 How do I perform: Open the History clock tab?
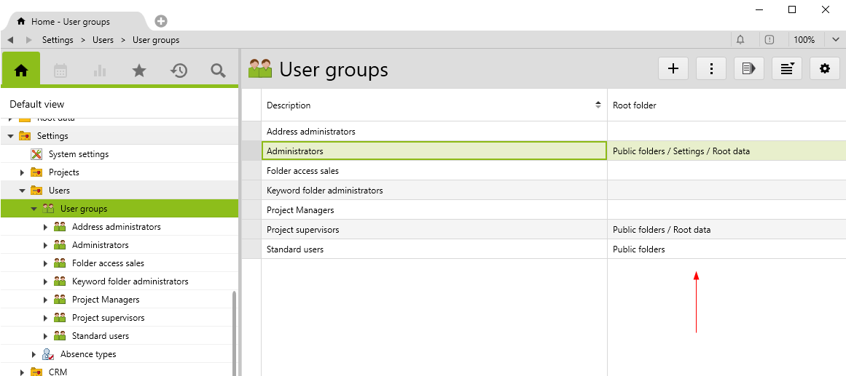click(179, 71)
